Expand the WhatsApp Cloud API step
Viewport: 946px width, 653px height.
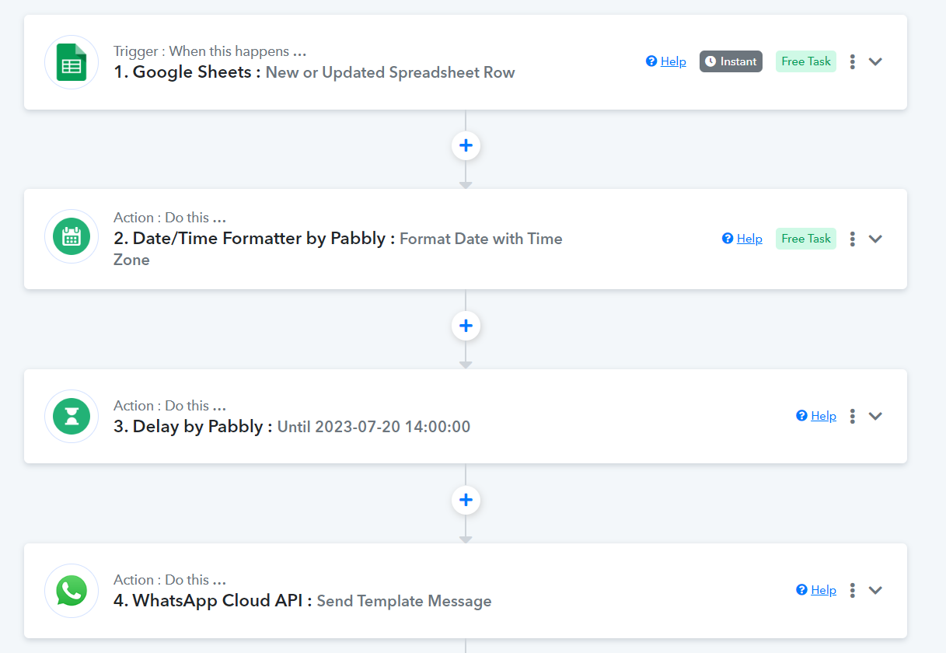click(x=875, y=590)
